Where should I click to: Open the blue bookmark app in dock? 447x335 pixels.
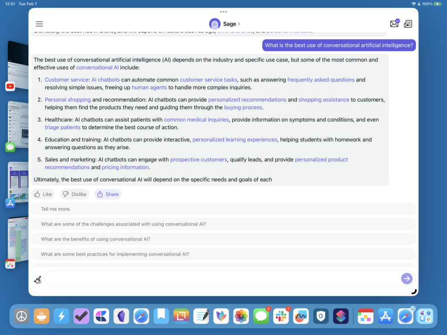(x=161, y=316)
